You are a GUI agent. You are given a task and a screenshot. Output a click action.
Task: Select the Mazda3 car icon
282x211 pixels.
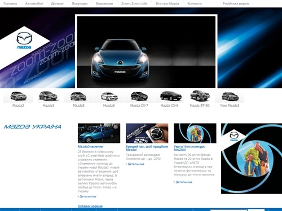tap(49, 96)
